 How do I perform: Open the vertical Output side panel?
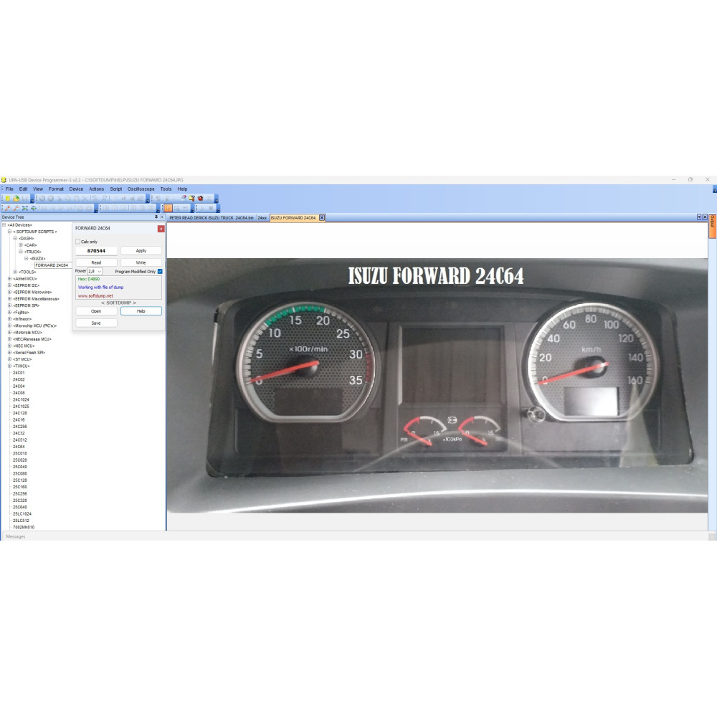[x=713, y=227]
